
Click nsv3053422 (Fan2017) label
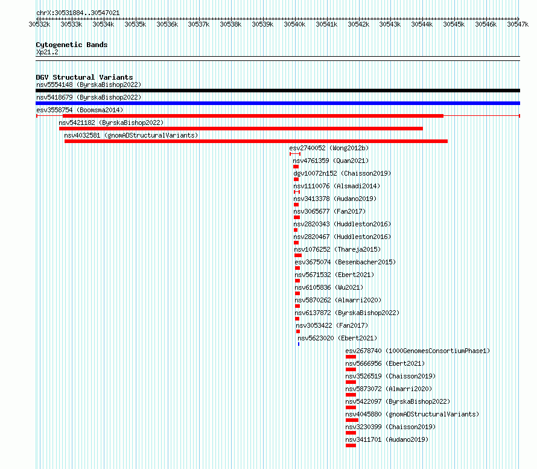click(x=332, y=325)
